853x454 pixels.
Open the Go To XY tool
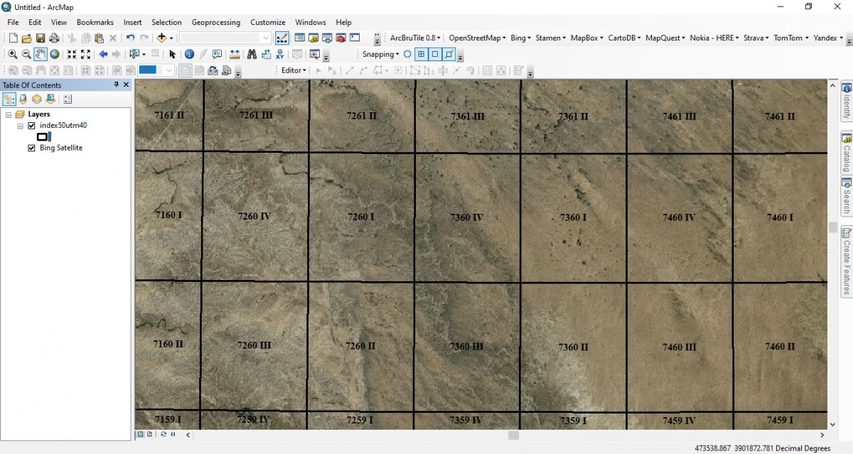[280, 54]
